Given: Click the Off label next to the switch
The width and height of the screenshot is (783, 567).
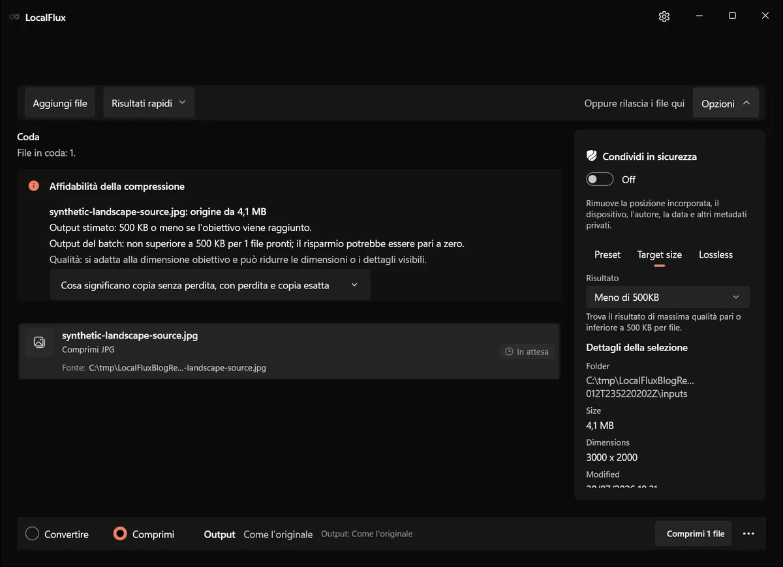Looking at the screenshot, I should click(x=628, y=179).
